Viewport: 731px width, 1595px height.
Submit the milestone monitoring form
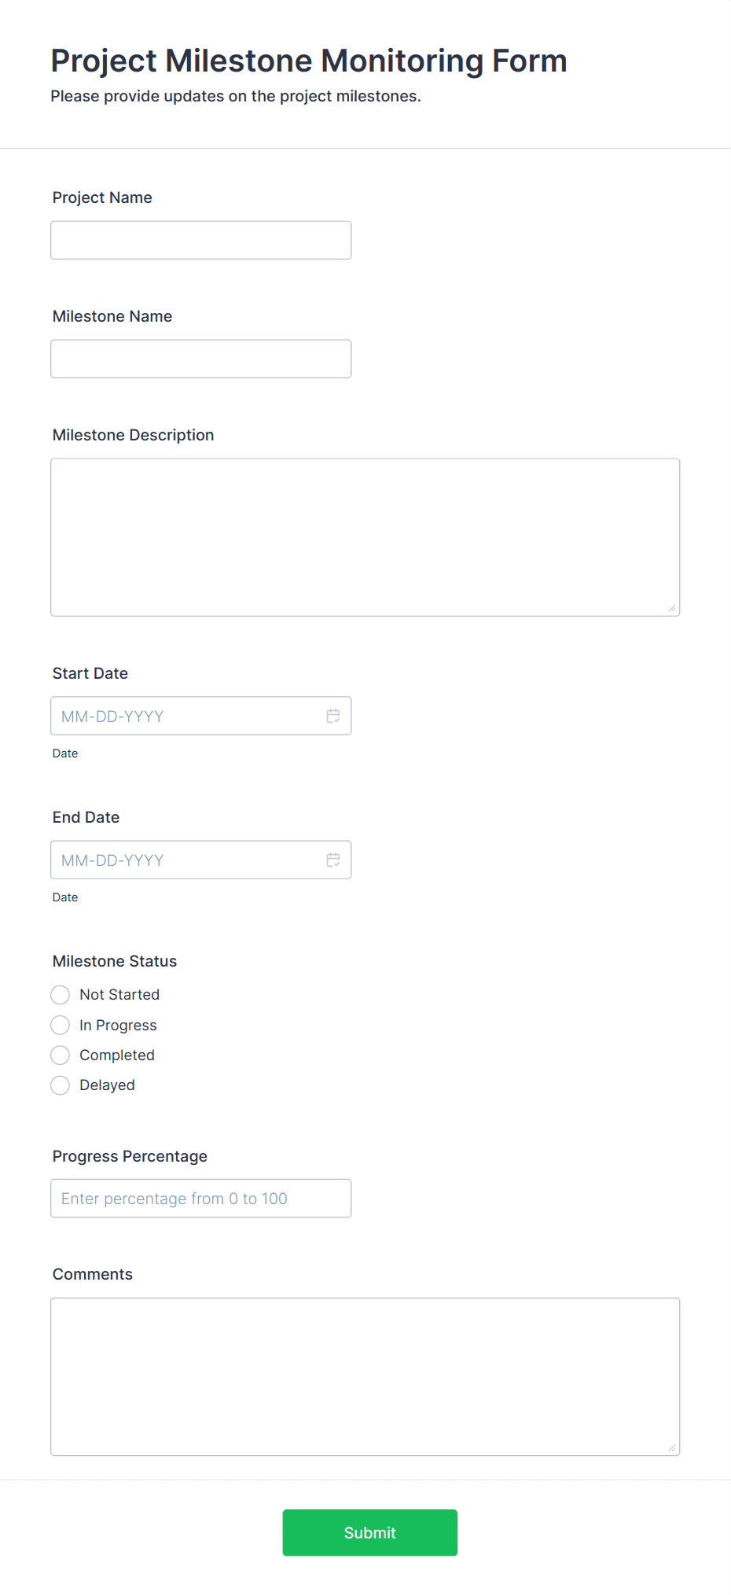[370, 1532]
